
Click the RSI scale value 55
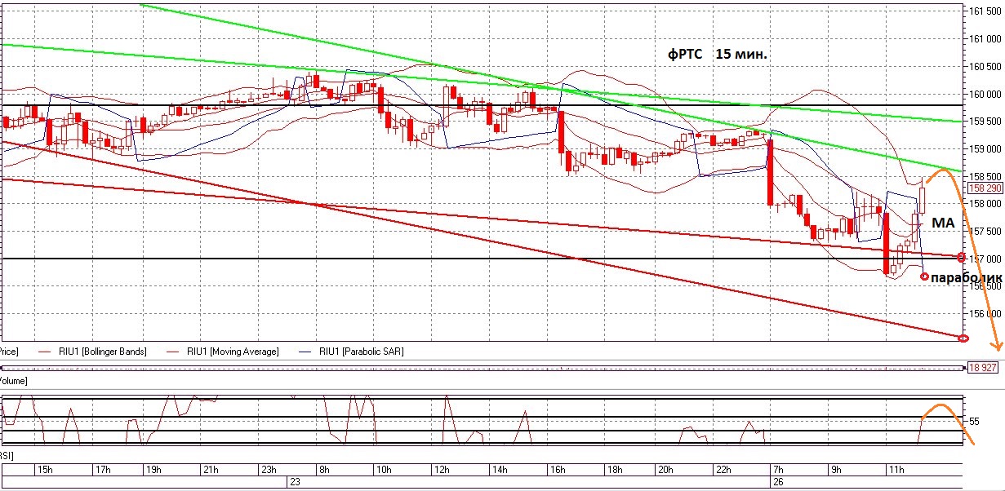pyautogui.click(x=975, y=421)
